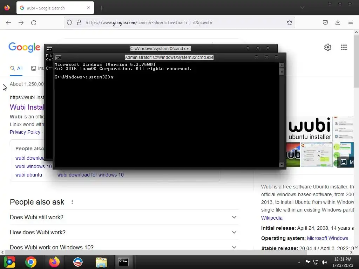The image size is (359, 269).
Task: Open the Wubi installer dialog screenshot thumbnail
Action: (317, 154)
